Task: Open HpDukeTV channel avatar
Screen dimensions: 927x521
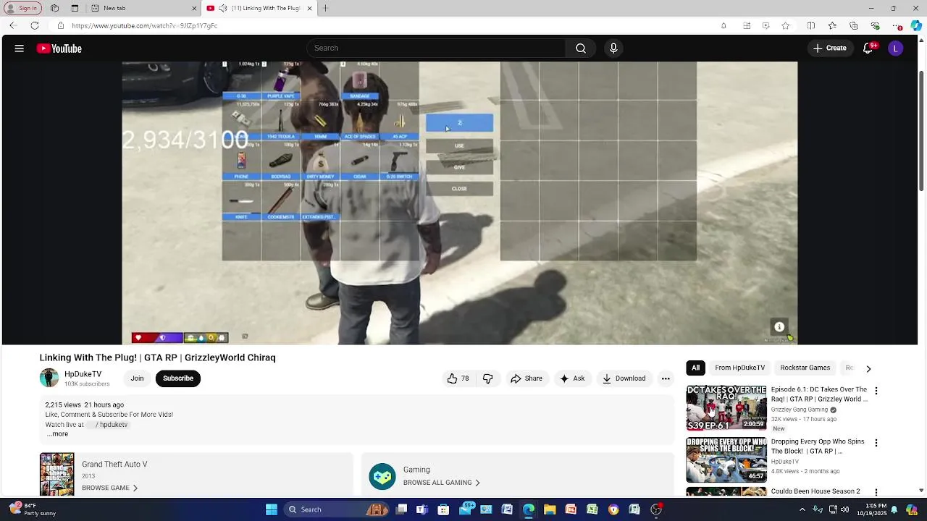Action: (49, 378)
